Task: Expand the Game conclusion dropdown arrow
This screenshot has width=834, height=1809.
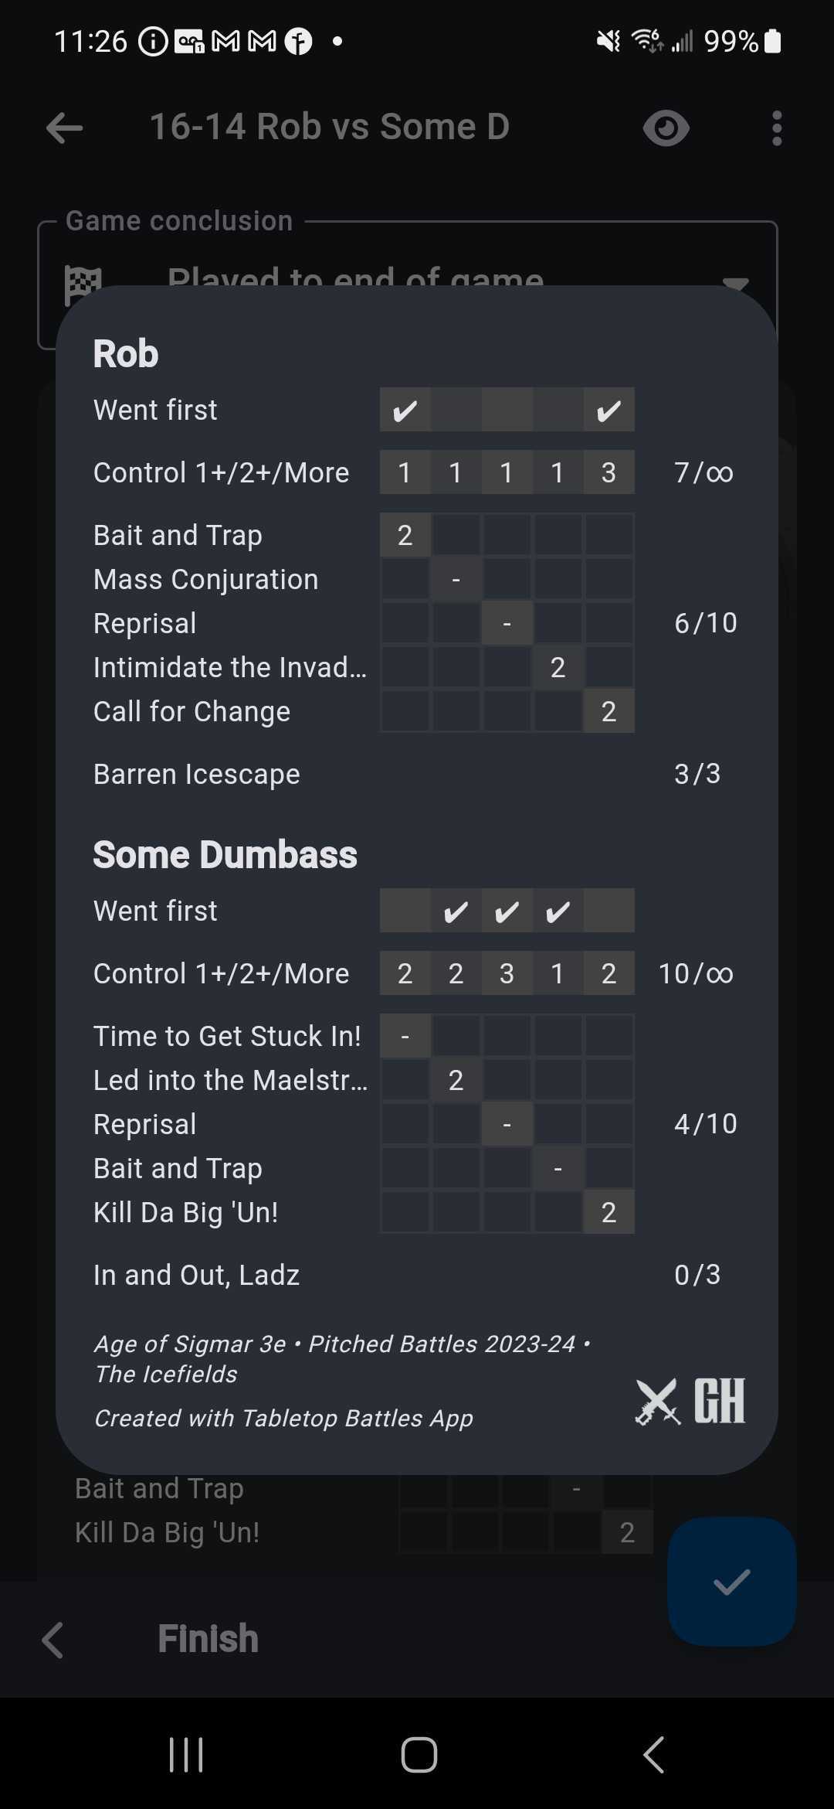Action: [x=737, y=283]
